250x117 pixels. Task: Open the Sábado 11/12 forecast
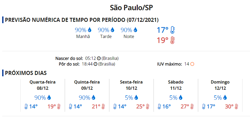tap(175, 95)
